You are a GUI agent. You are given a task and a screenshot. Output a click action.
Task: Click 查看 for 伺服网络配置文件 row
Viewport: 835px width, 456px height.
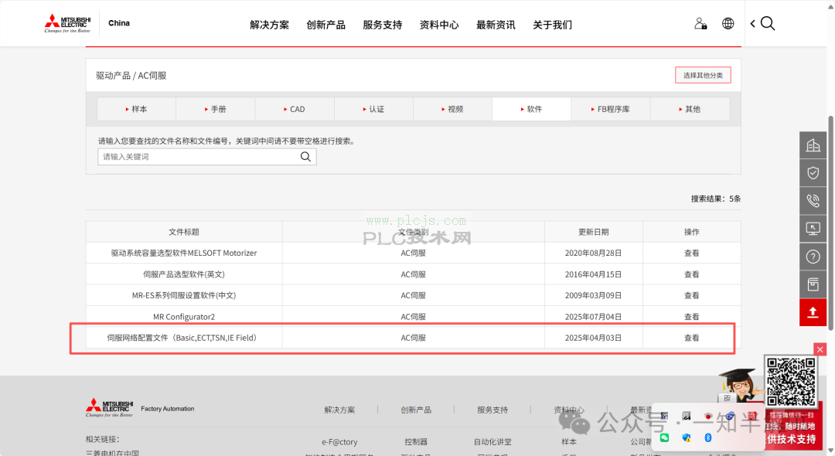(692, 338)
